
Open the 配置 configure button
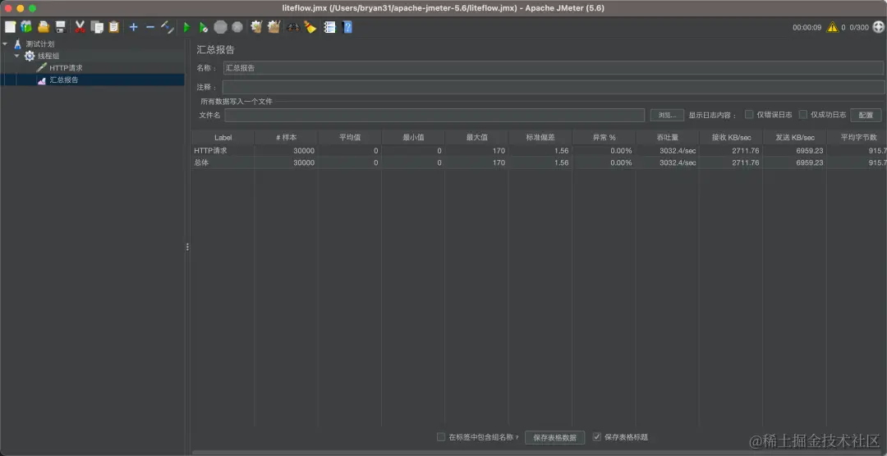866,115
